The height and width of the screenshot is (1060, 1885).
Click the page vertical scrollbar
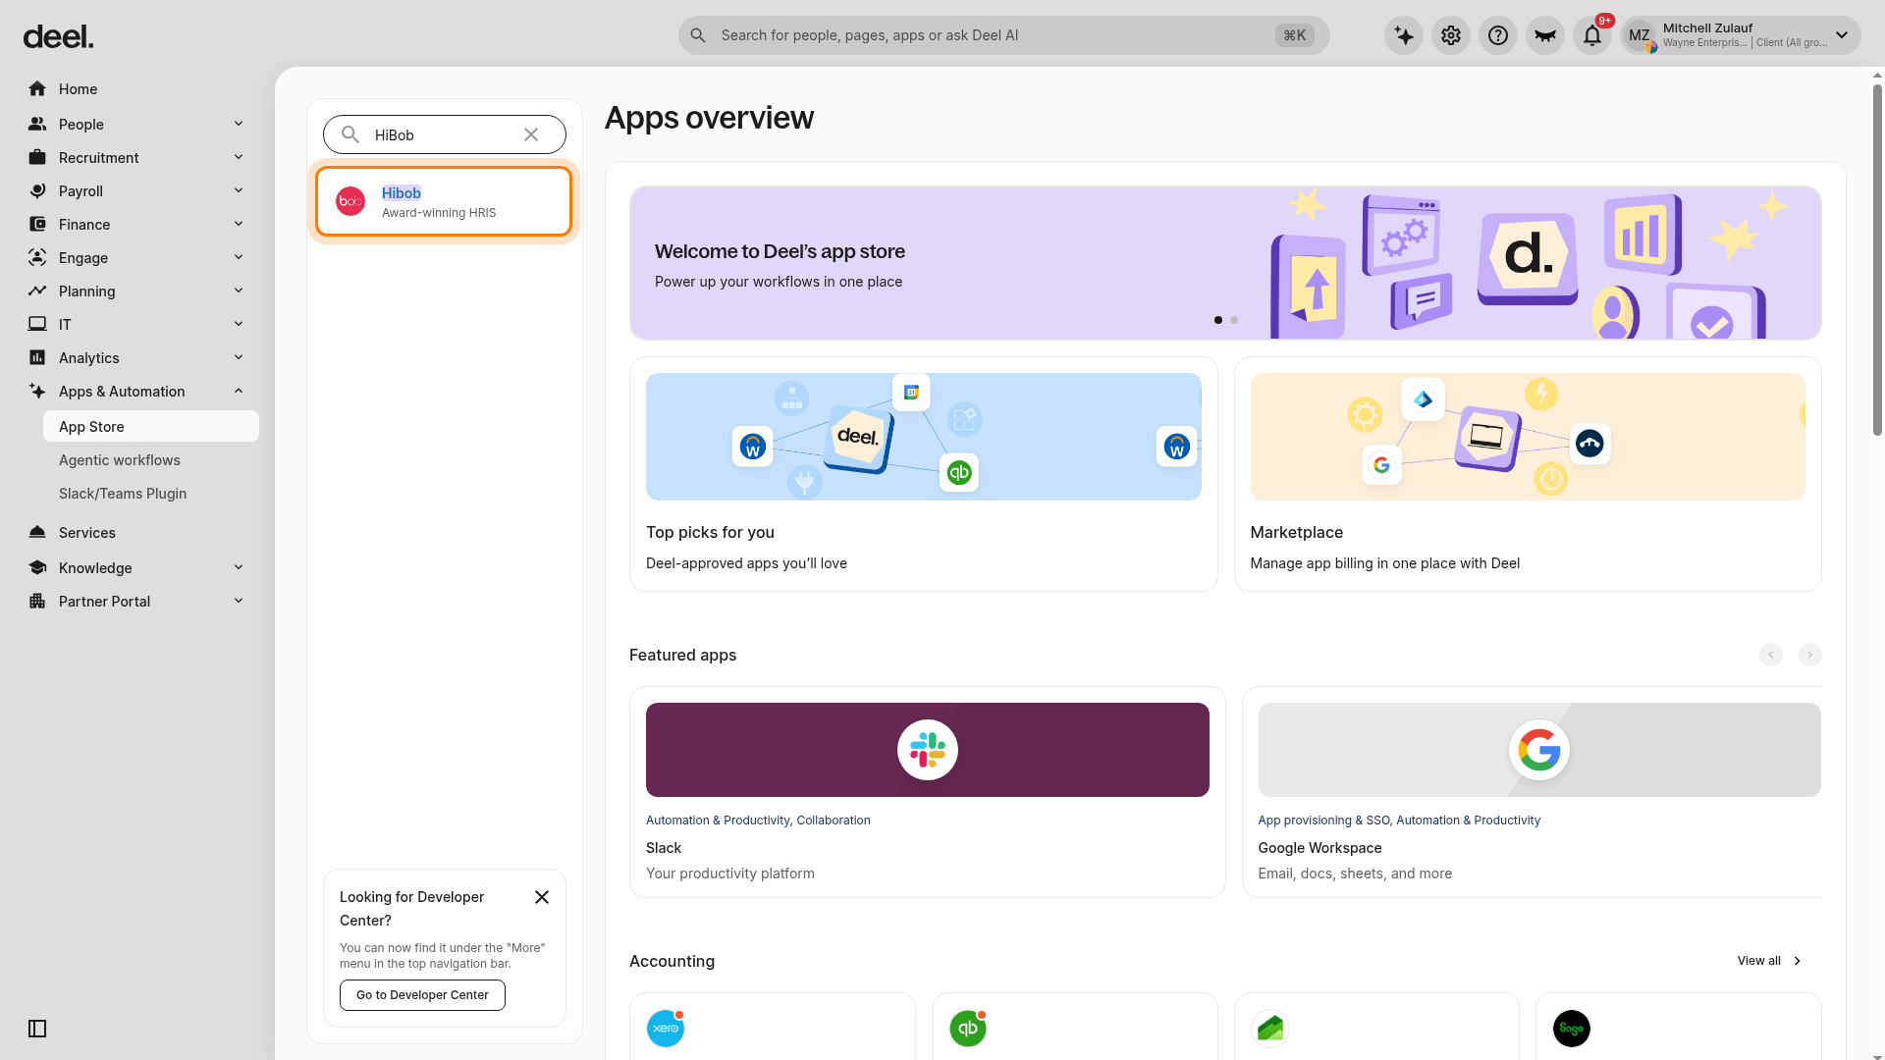pos(1877,260)
